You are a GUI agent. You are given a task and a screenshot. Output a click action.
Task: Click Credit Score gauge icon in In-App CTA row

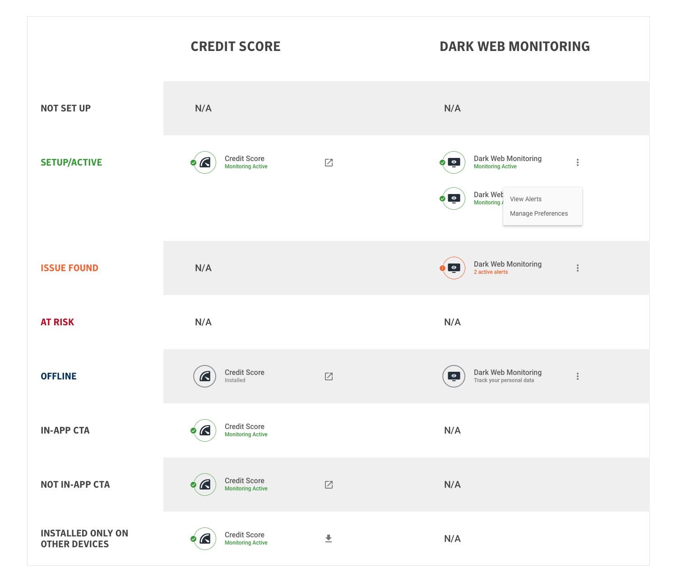point(205,430)
